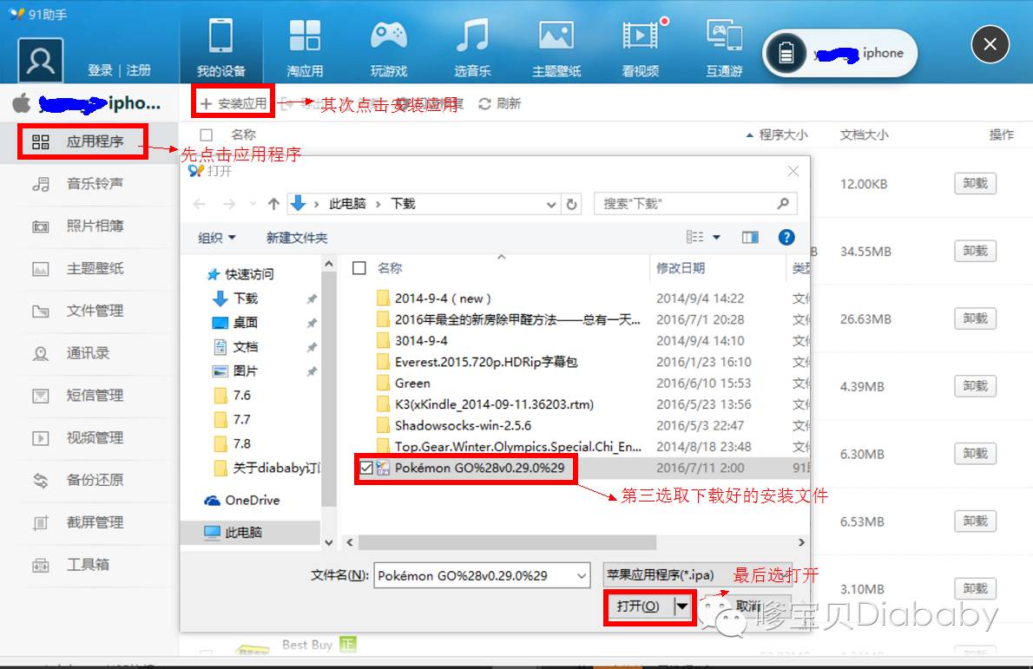Select 通讯录 in sidebar
1033x669 pixels.
[89, 353]
